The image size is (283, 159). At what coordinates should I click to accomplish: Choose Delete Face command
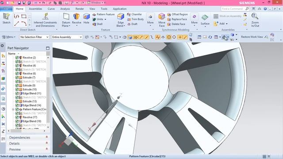pos(176,24)
